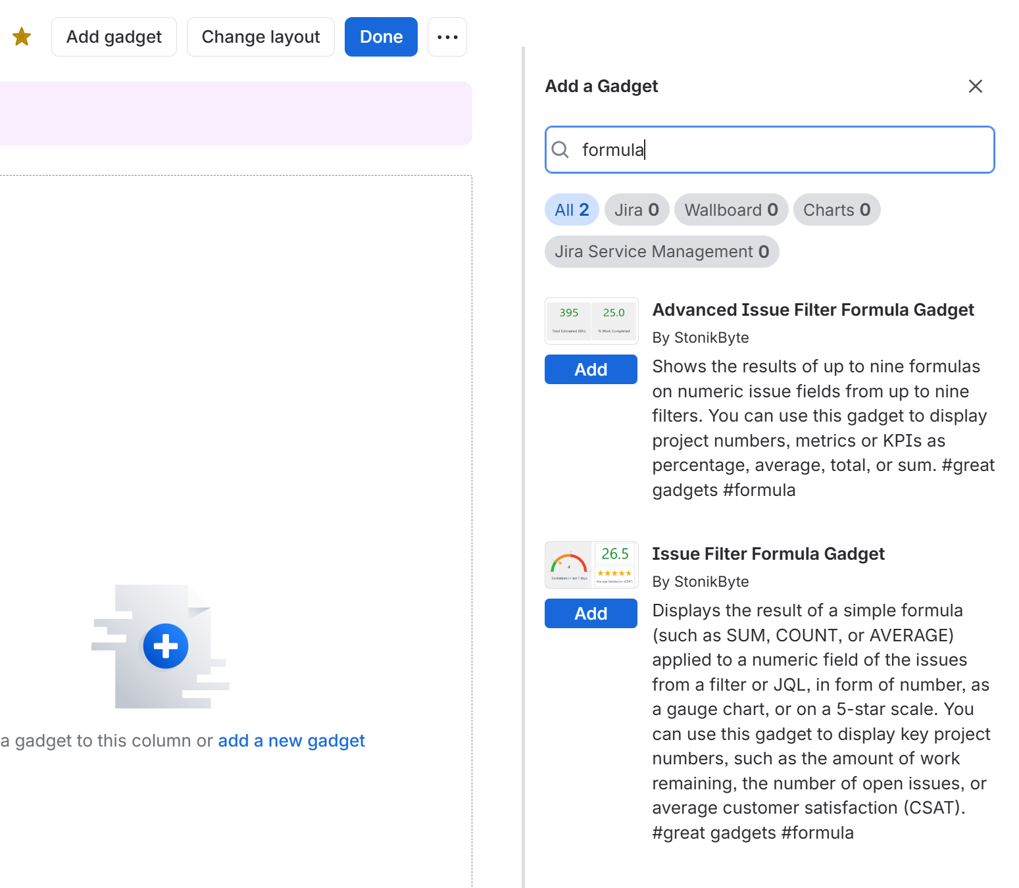Click the 'add a new gadget' link
Viewport: 1019px width, 888px height.
[x=291, y=741]
